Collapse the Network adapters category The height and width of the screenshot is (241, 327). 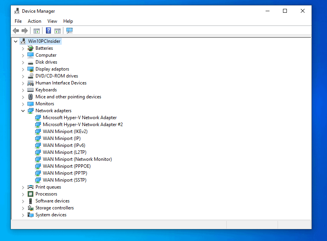[23, 111]
